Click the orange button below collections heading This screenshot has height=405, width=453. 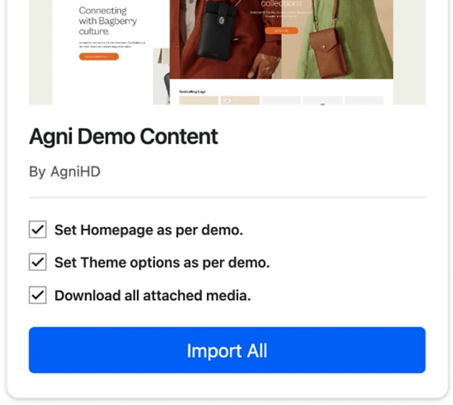(281, 31)
